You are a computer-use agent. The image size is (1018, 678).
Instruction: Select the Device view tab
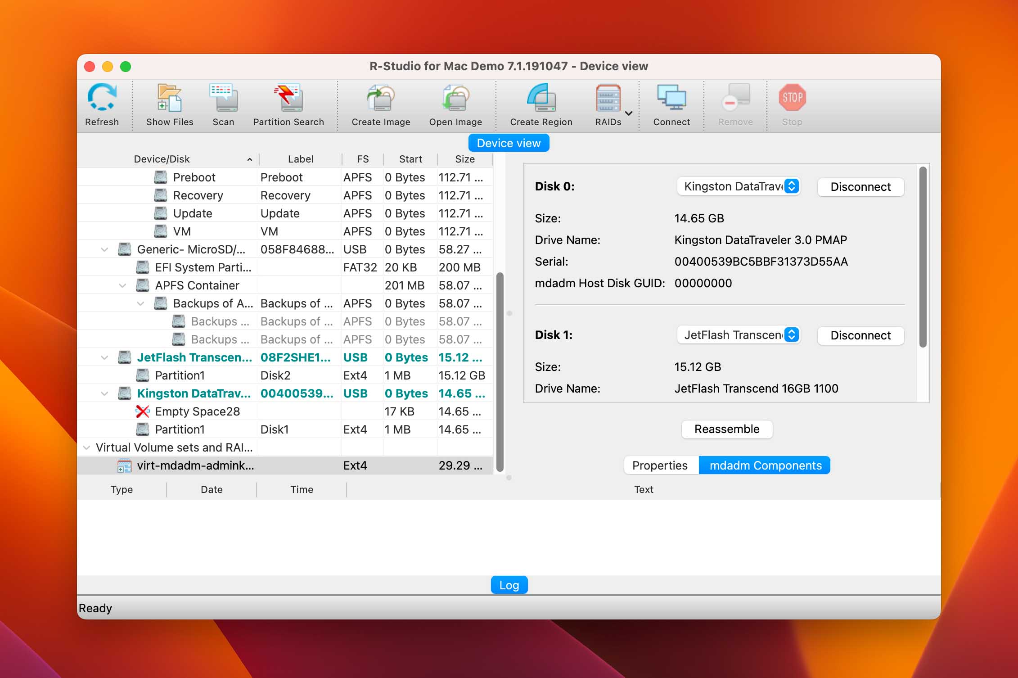[509, 143]
